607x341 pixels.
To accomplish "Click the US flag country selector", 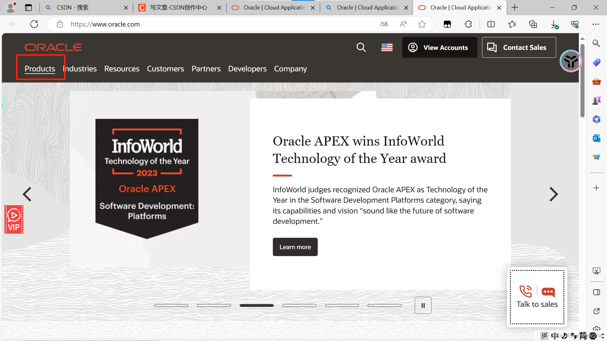I will point(387,47).
